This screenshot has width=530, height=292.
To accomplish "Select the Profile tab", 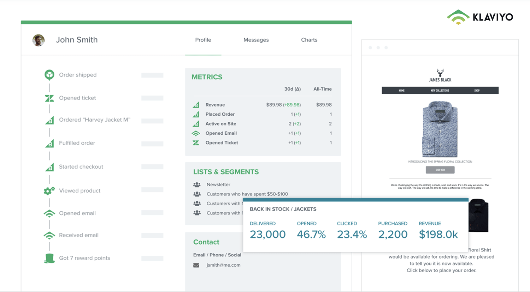I will tap(203, 40).
